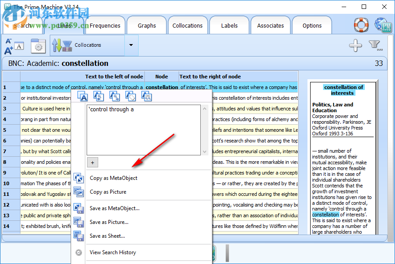Click the View Search History clock icon
Screen dimensions: 395x264
79,252
